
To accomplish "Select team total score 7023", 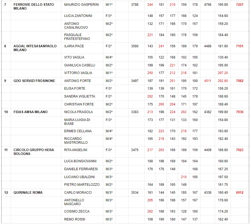I will [x=240, y=150].
